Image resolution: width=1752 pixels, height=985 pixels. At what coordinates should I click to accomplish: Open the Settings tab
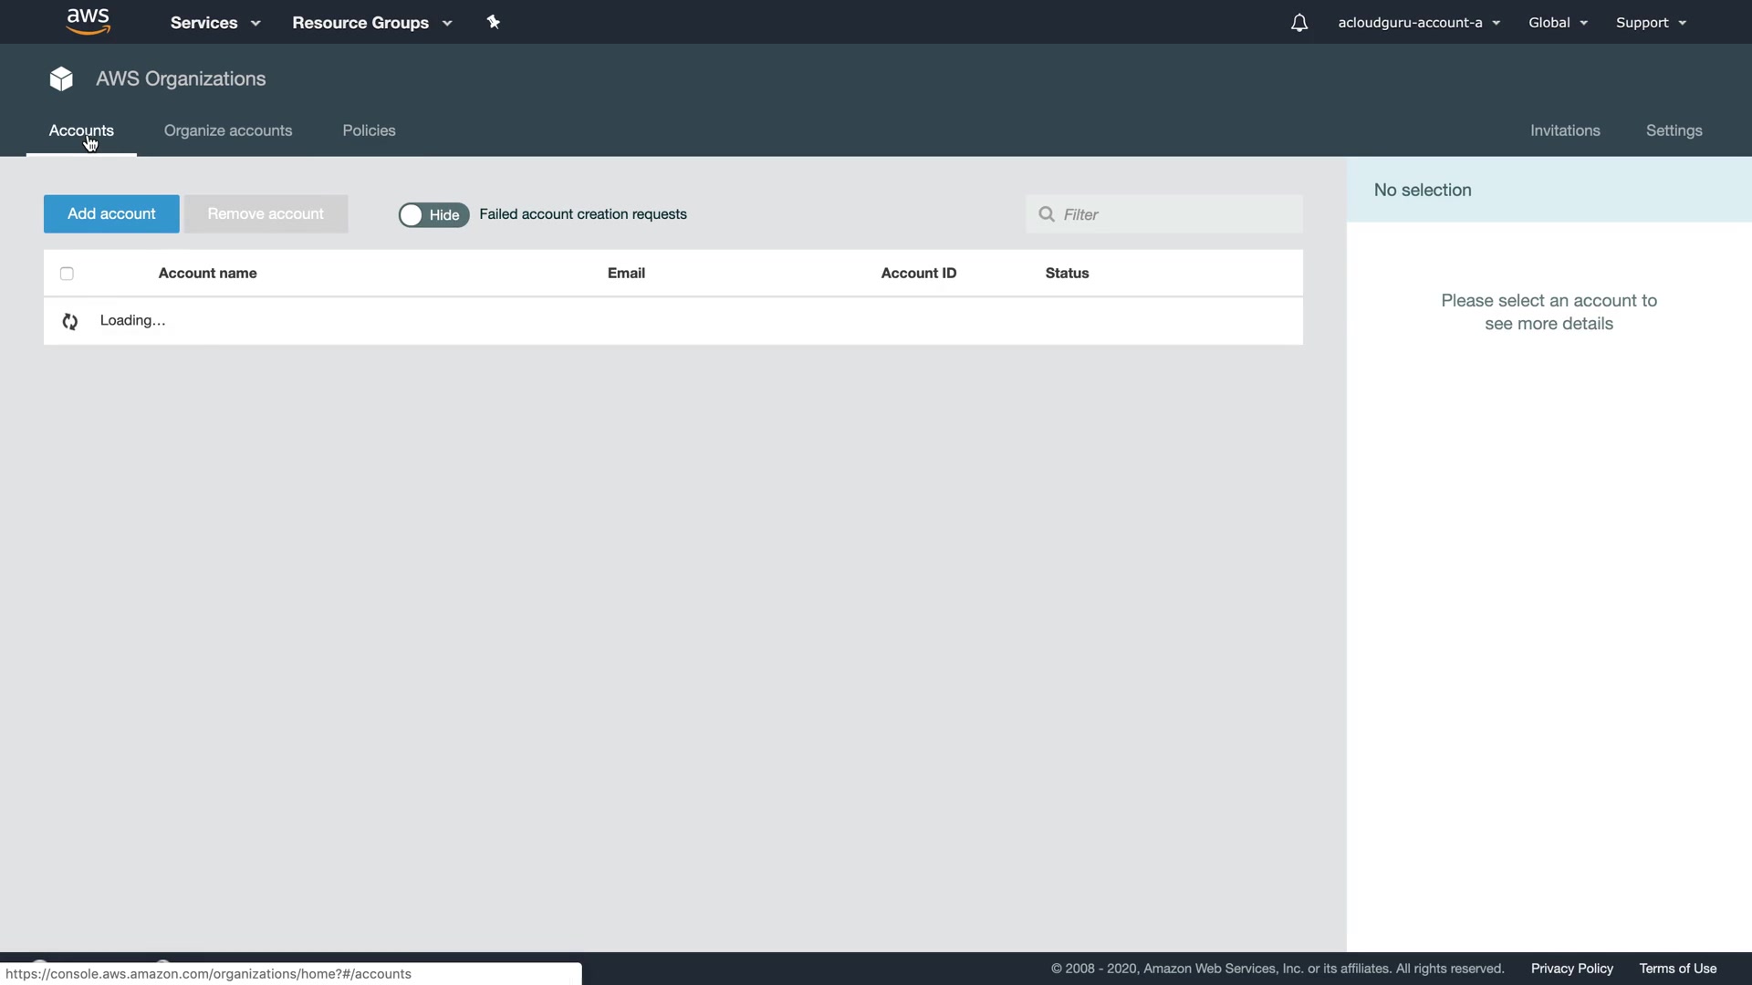click(1674, 130)
